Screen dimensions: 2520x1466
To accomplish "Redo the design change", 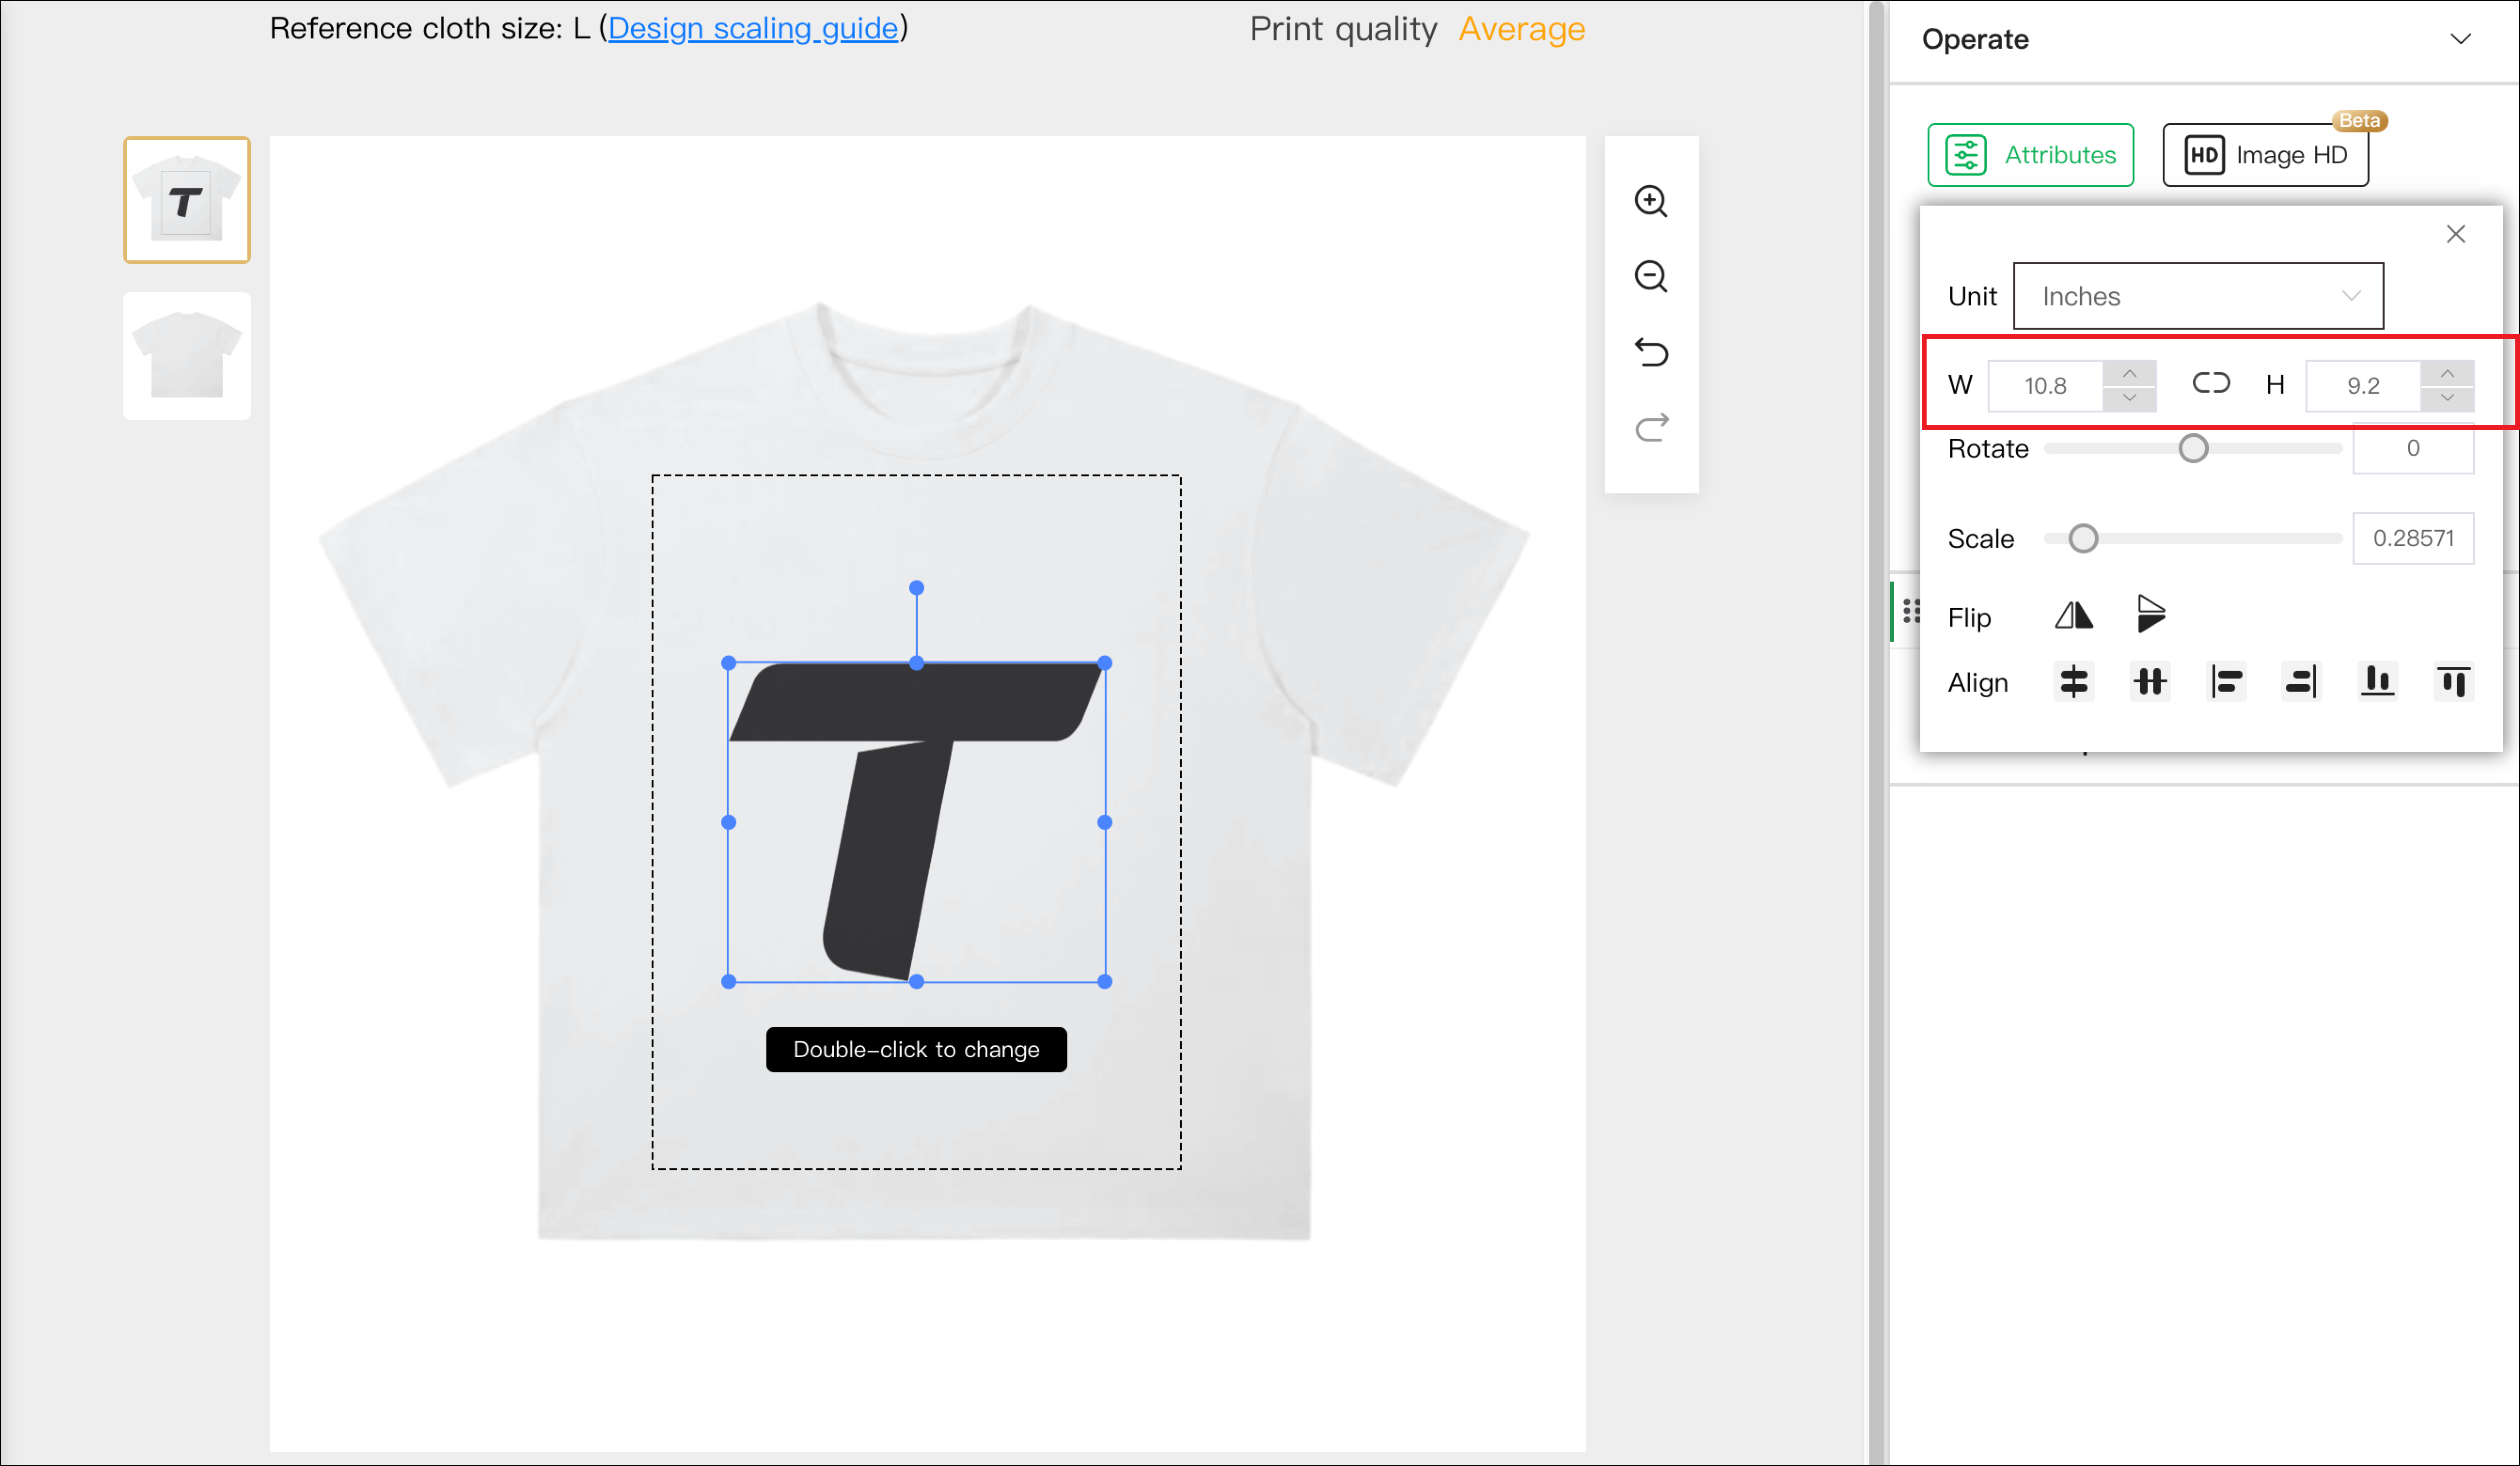I will [1651, 427].
